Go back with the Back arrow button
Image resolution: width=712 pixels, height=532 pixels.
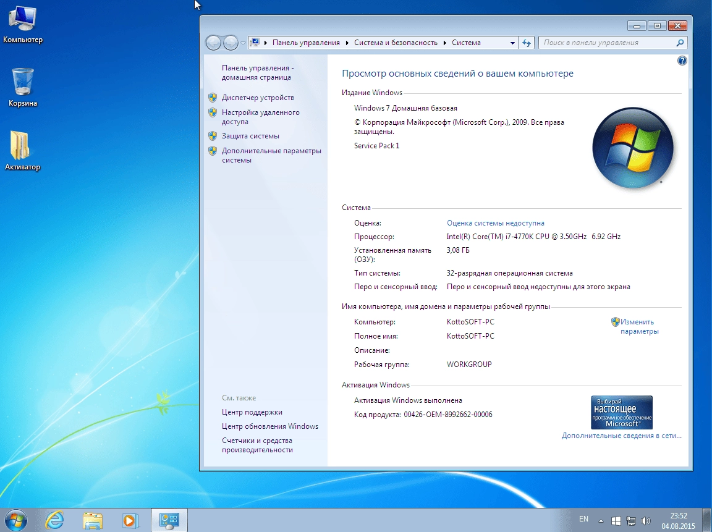click(x=213, y=43)
